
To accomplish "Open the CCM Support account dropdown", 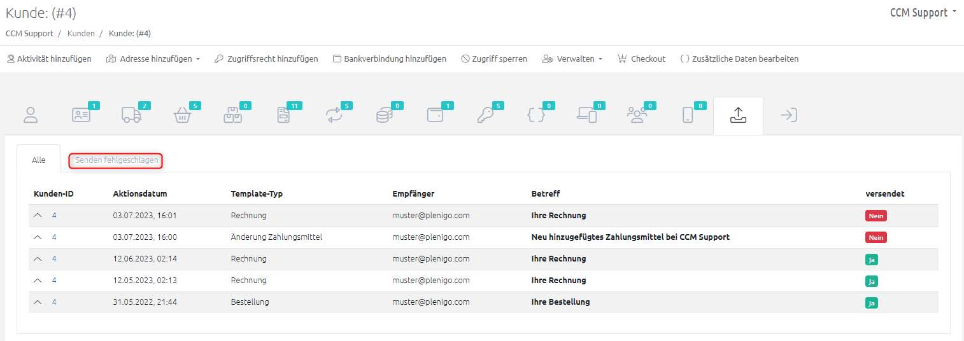I will coord(923,13).
